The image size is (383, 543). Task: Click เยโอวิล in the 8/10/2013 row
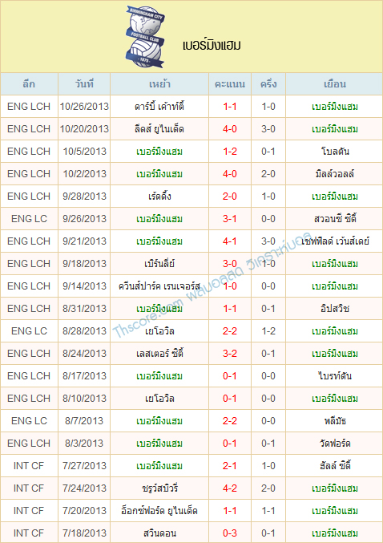coord(159,399)
